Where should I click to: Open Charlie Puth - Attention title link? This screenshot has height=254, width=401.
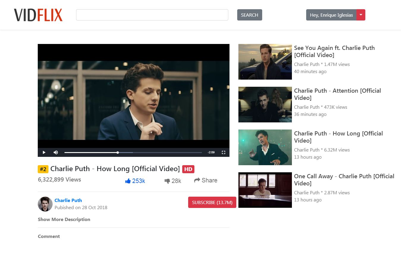(x=337, y=94)
